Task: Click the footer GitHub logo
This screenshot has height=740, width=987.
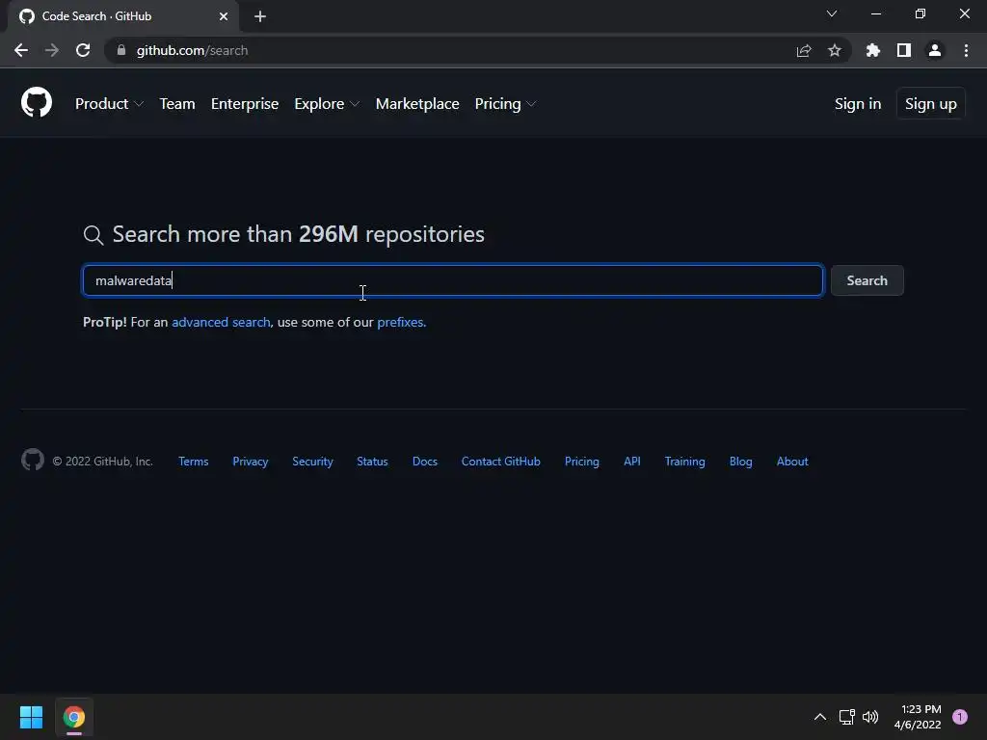Action: [x=33, y=460]
